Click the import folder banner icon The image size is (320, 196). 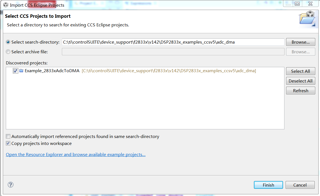click(307, 19)
